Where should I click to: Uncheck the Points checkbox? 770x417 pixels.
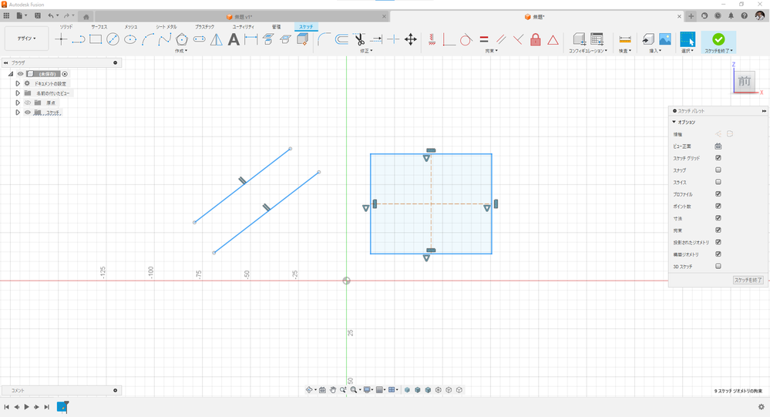coord(718,207)
